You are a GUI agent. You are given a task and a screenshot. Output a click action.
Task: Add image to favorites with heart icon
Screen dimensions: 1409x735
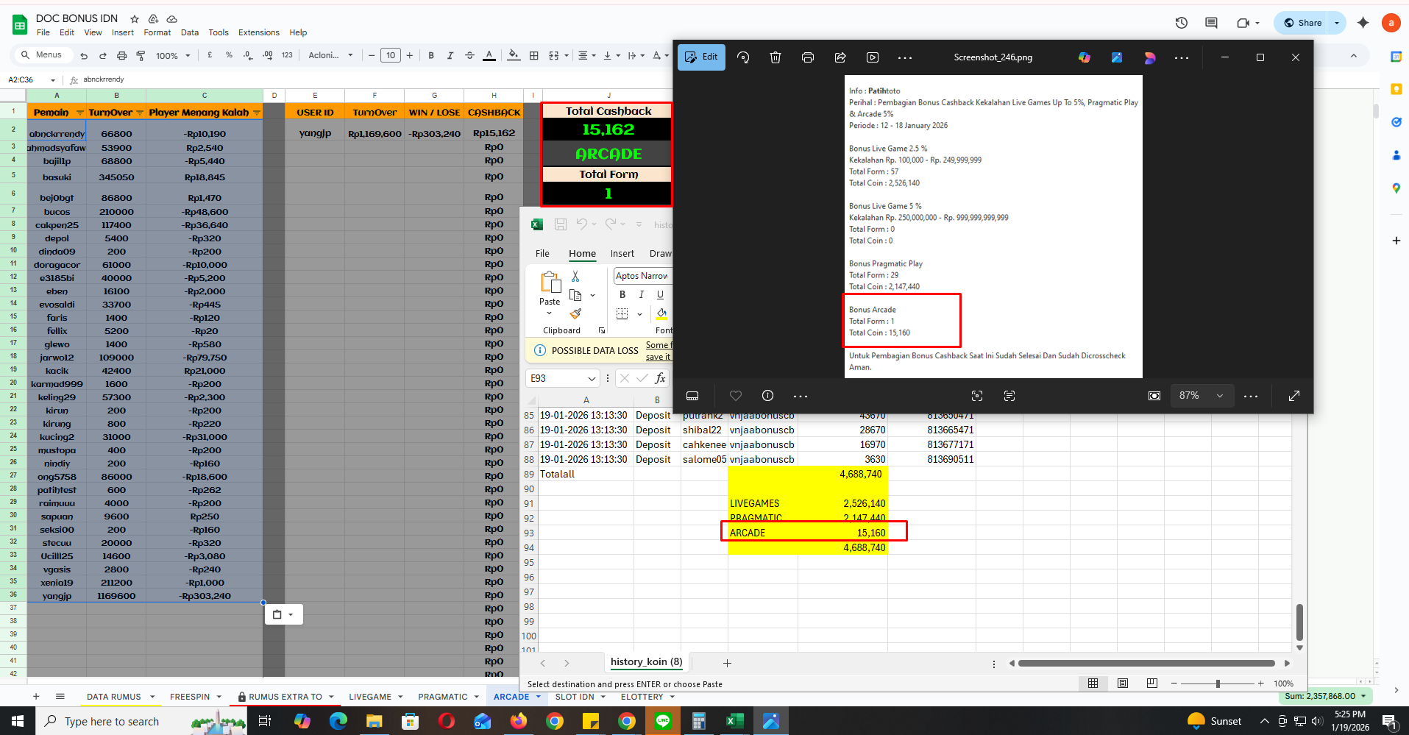pos(736,396)
